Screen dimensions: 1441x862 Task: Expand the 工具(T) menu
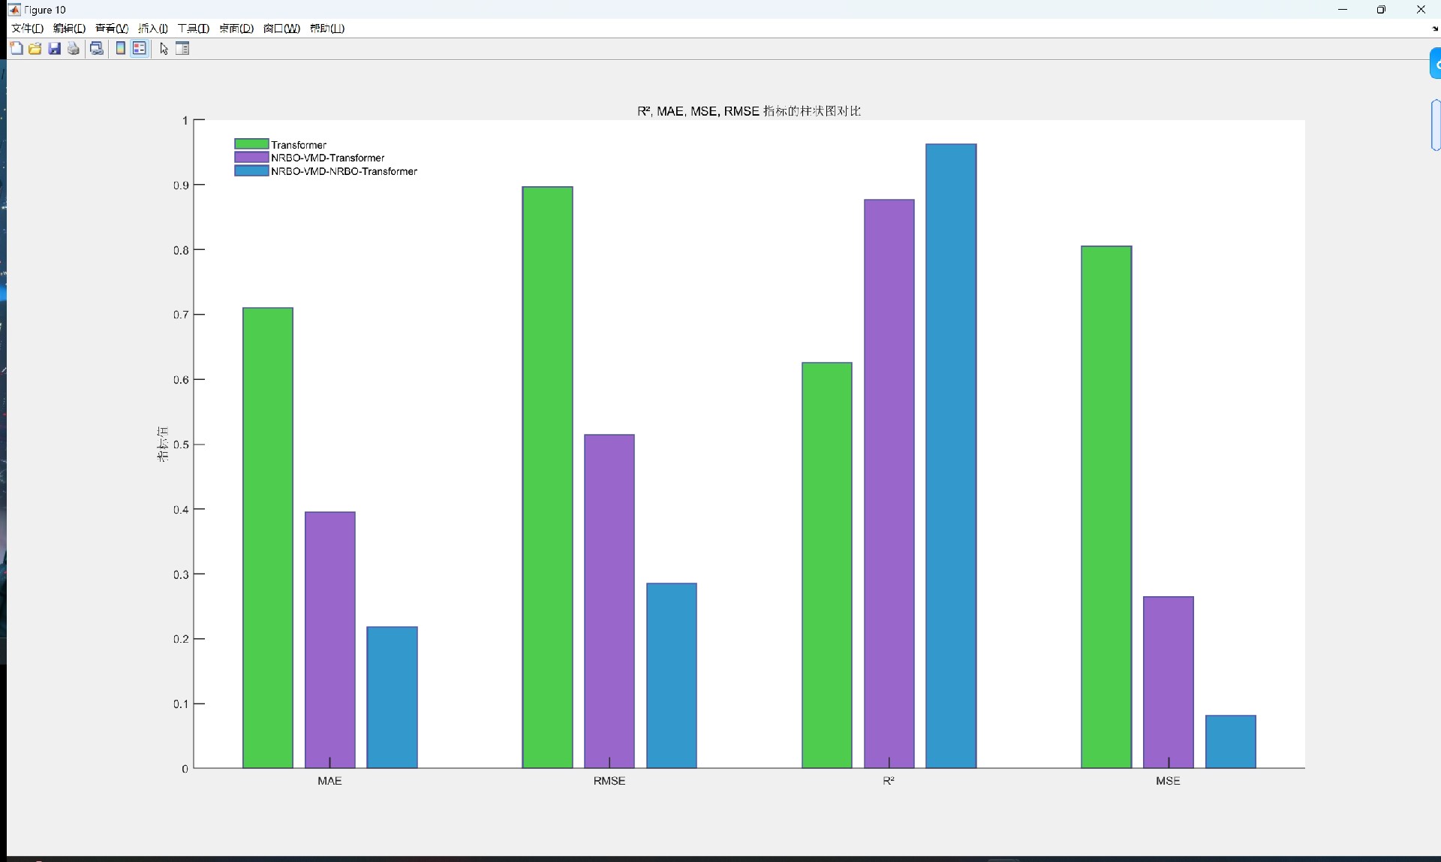pyautogui.click(x=193, y=29)
